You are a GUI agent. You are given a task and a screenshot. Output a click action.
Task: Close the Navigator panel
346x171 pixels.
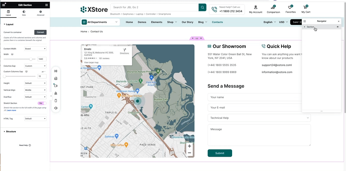pos(338,21)
